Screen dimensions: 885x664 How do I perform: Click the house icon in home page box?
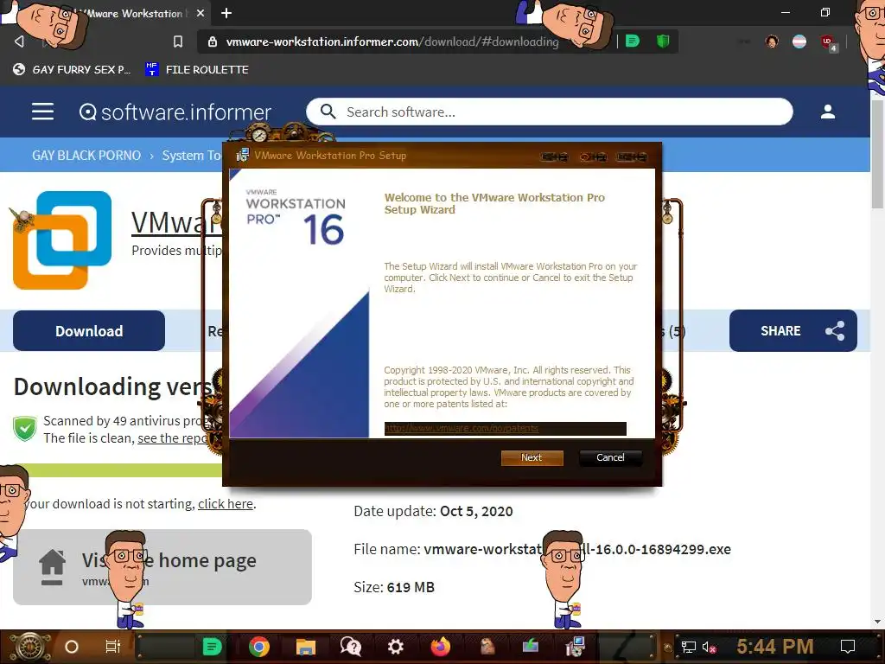[52, 567]
